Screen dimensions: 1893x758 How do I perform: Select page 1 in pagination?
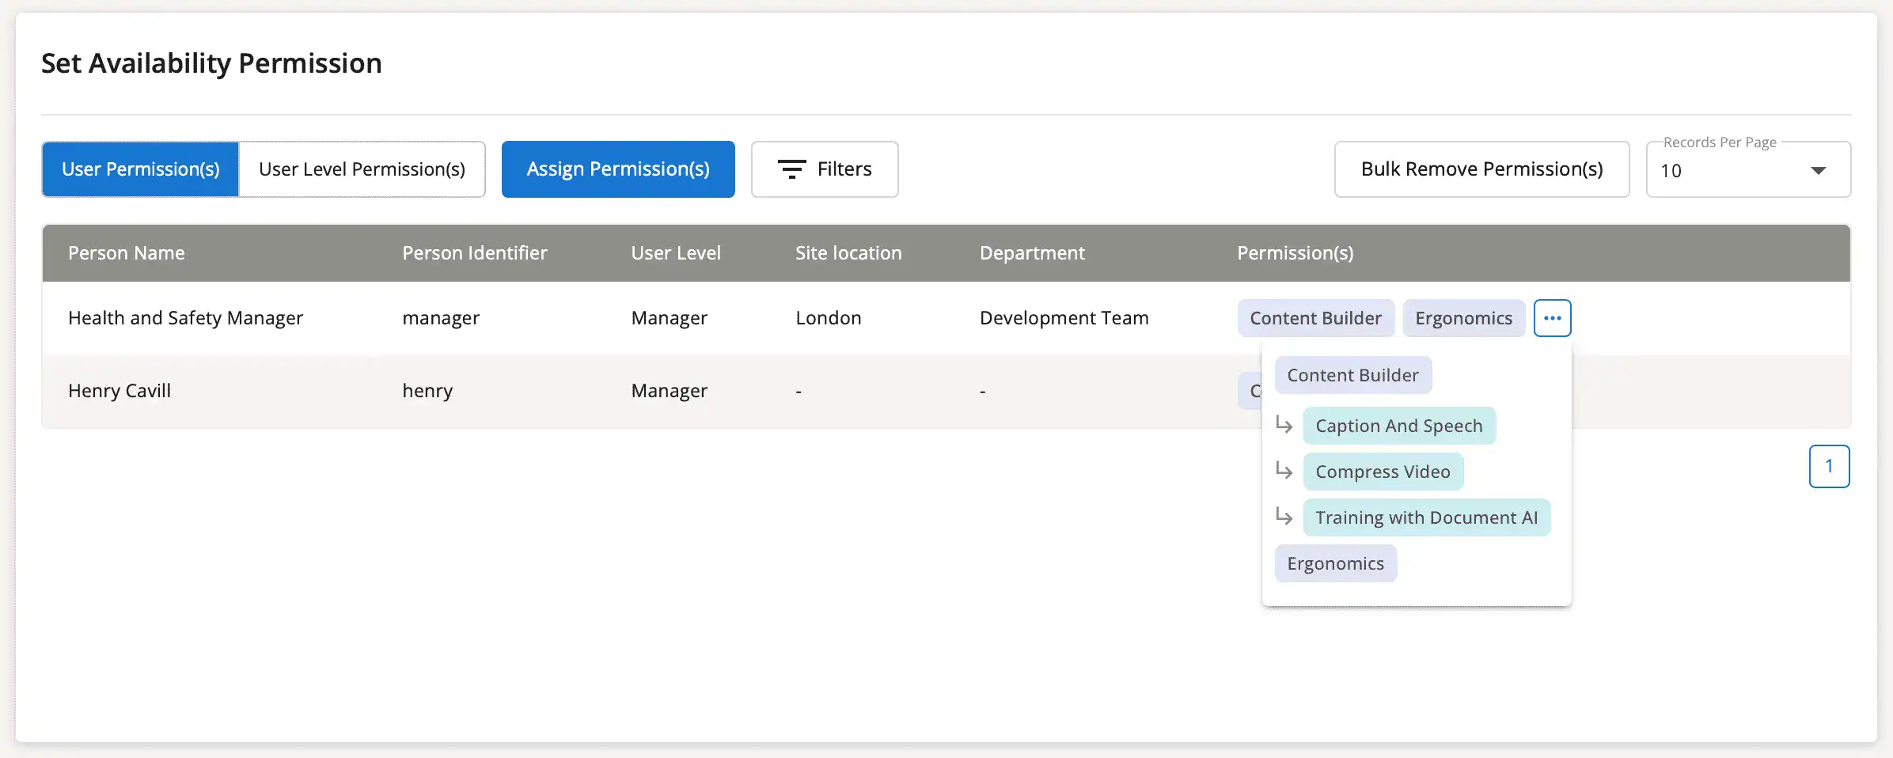coord(1830,466)
